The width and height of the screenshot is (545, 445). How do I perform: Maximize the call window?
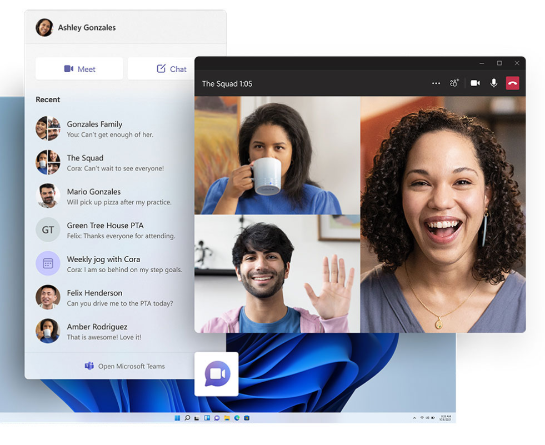pyautogui.click(x=499, y=63)
